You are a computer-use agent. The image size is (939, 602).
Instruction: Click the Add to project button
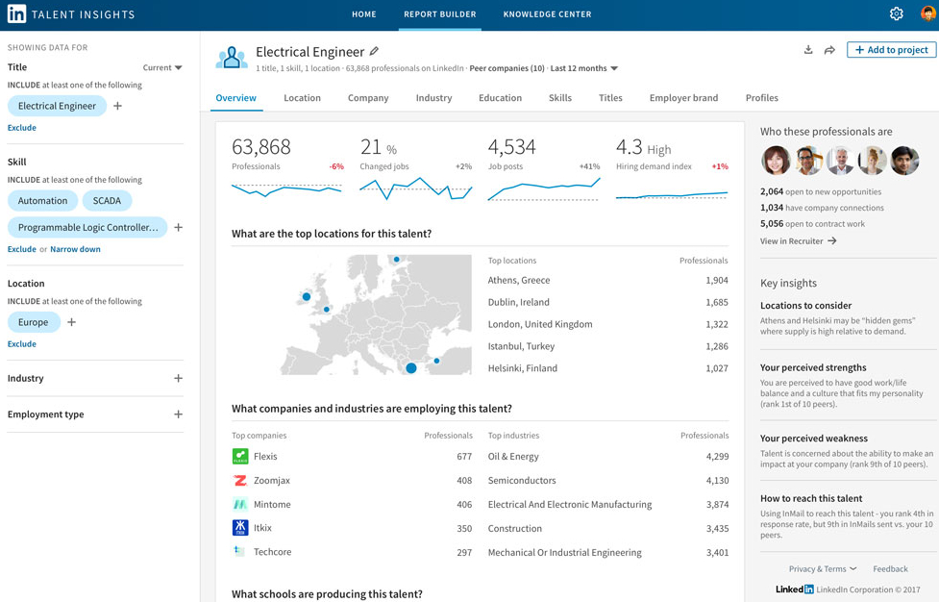pos(892,50)
